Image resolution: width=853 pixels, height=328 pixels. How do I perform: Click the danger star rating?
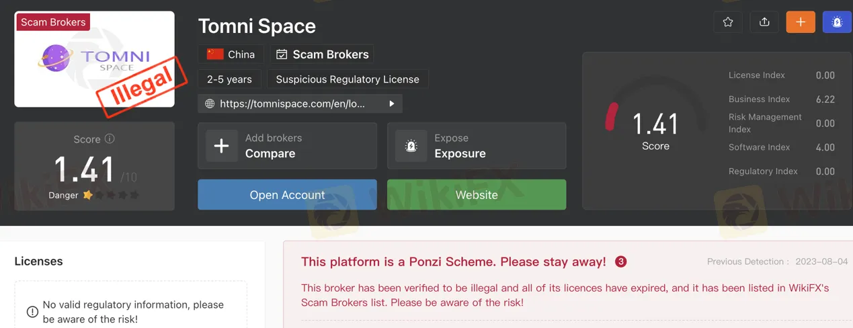click(111, 195)
